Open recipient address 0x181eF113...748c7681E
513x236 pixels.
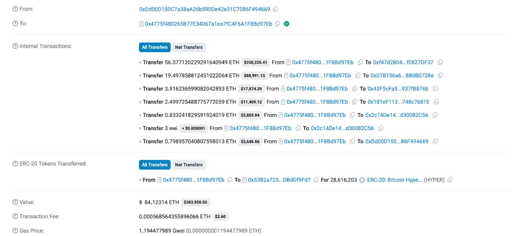pos(398,102)
